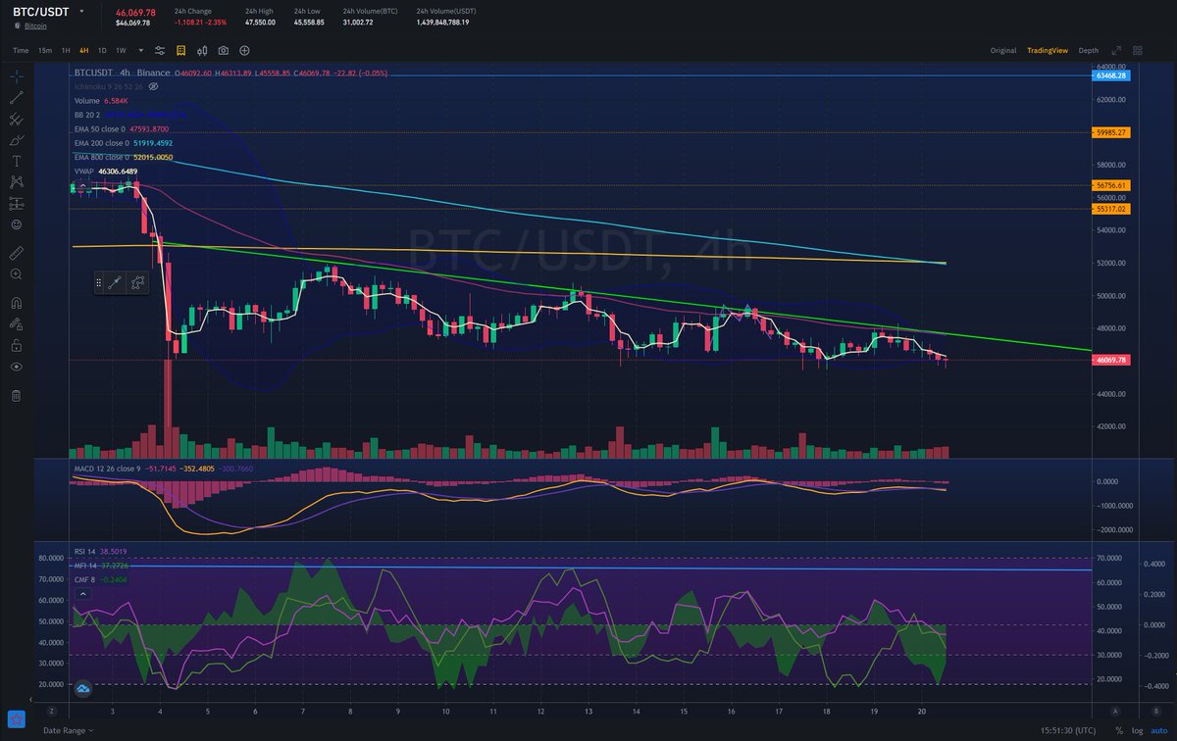Switch to the Depth chart tab
The width and height of the screenshot is (1177, 741).
(x=1089, y=50)
